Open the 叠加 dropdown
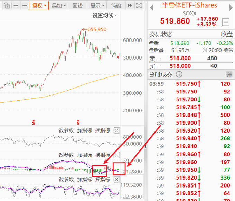The width and height of the screenshot is (235, 201). 59,6
